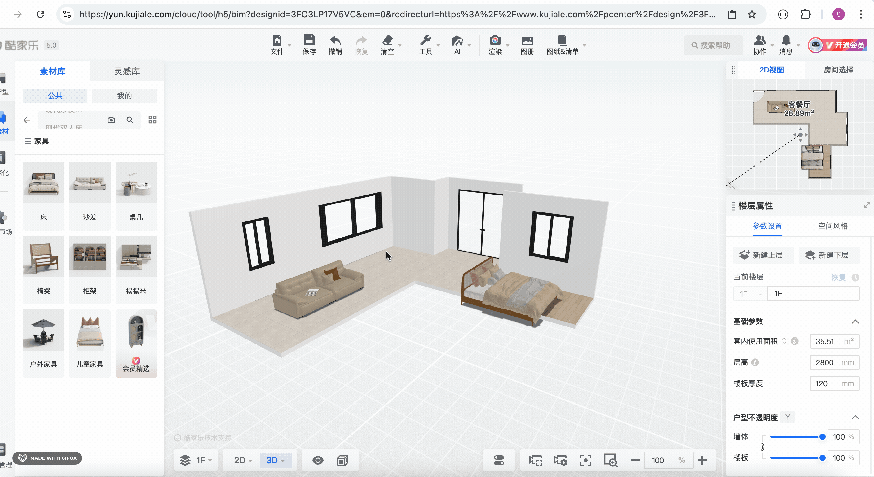The image size is (874, 477).
Task: Click the info icon beside 层高
Action: tap(755, 362)
